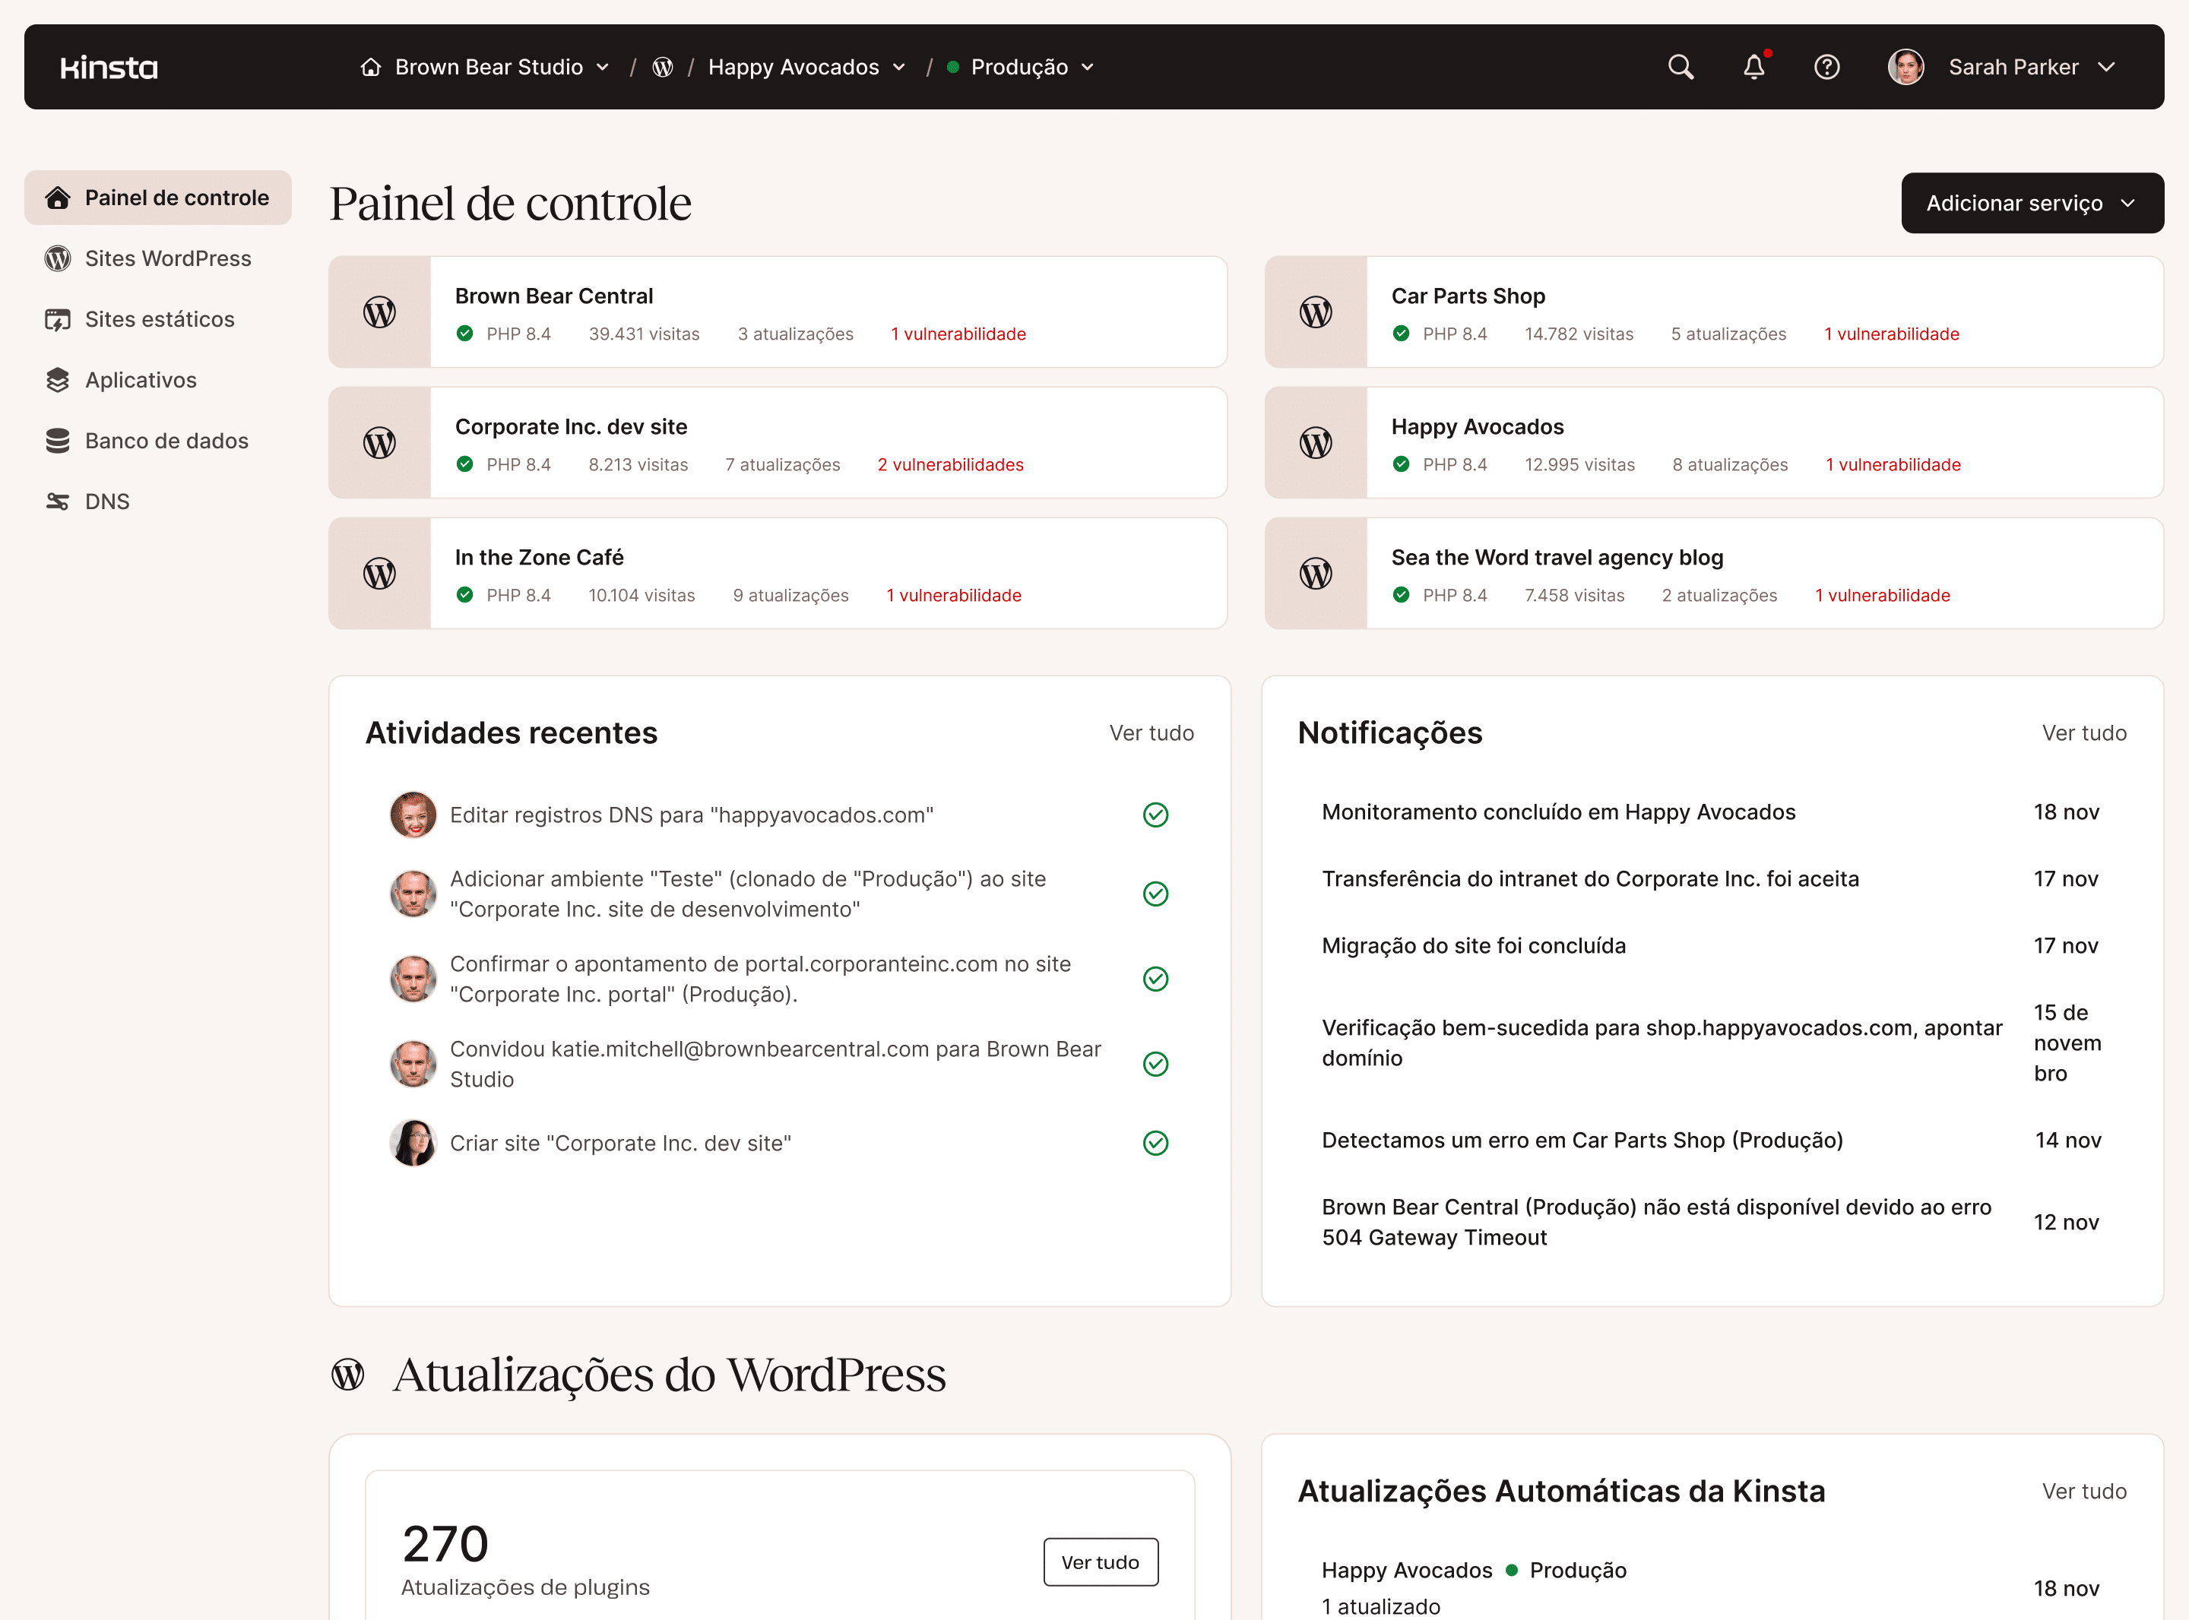
Task: Open the Aplicativos sidebar item
Action: coord(141,379)
